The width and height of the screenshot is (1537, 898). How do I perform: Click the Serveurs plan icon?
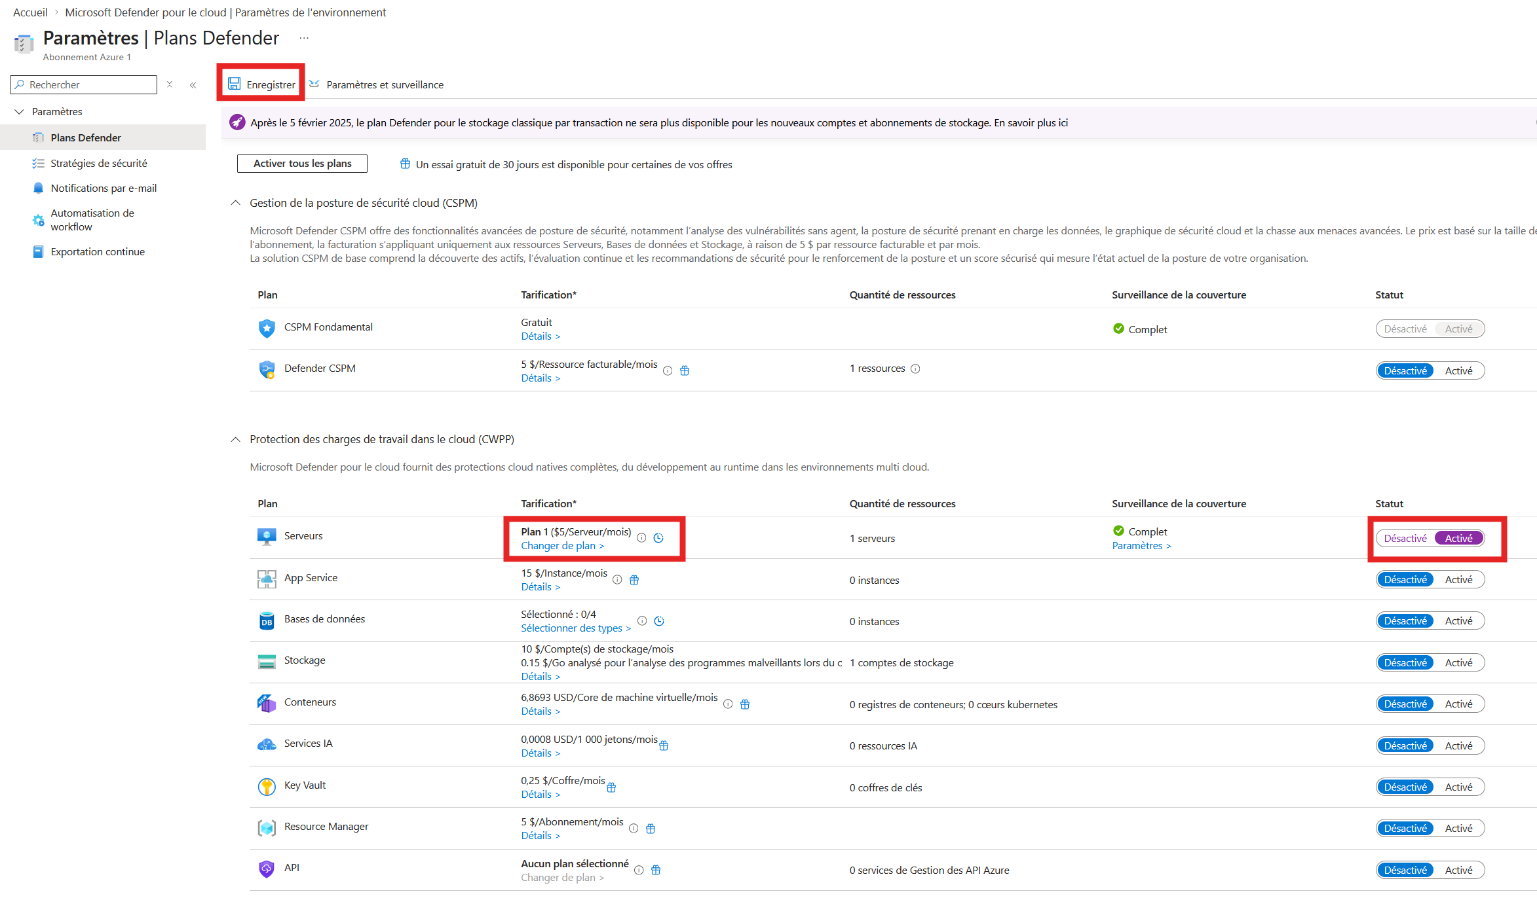tap(267, 537)
